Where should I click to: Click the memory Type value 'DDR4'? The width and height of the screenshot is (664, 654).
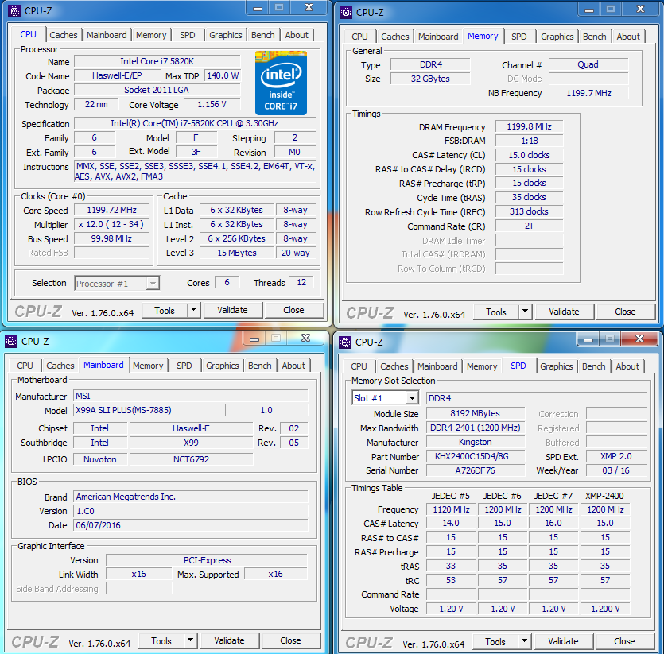(x=430, y=65)
